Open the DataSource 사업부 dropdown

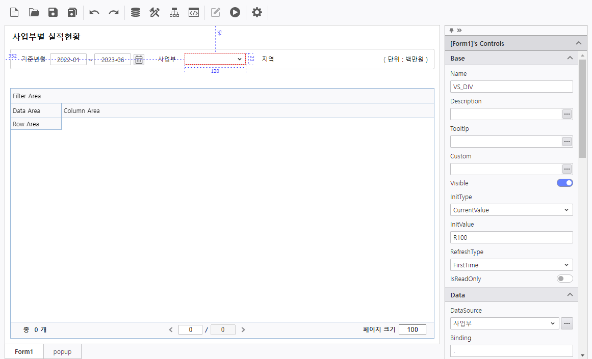click(504, 323)
